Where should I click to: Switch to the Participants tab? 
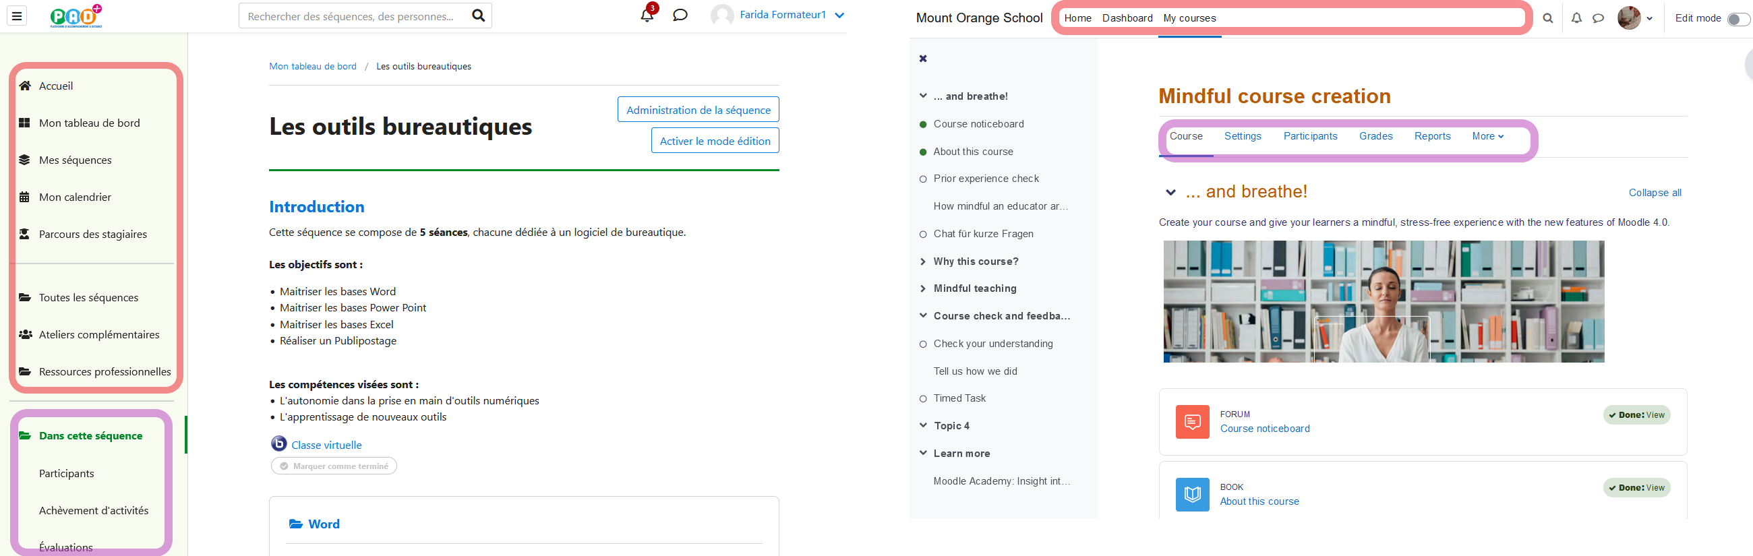pyautogui.click(x=1310, y=136)
